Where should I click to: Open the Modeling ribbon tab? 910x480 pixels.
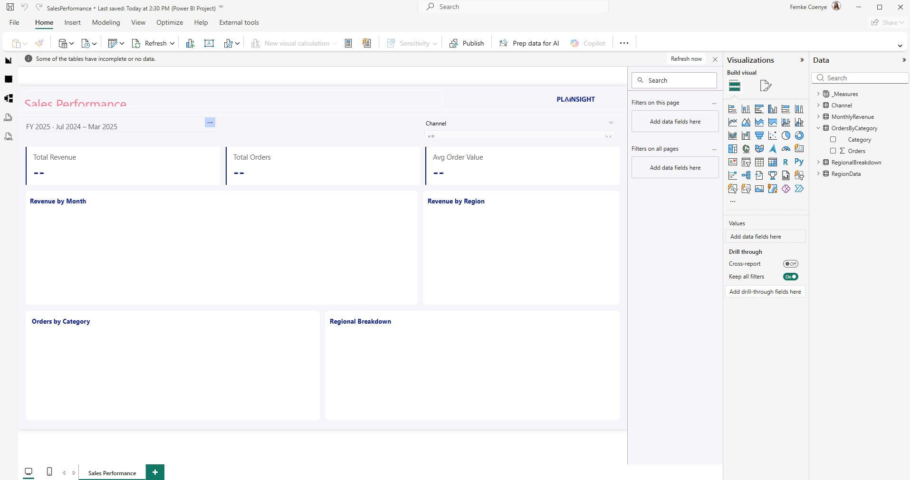point(106,22)
